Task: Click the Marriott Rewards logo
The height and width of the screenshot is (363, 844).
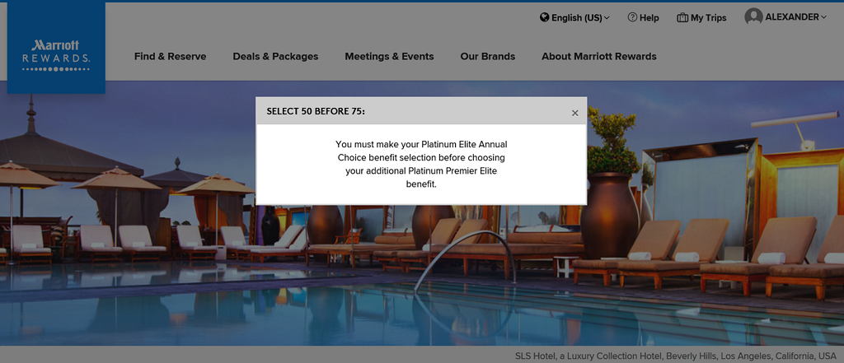Action: pos(56,54)
